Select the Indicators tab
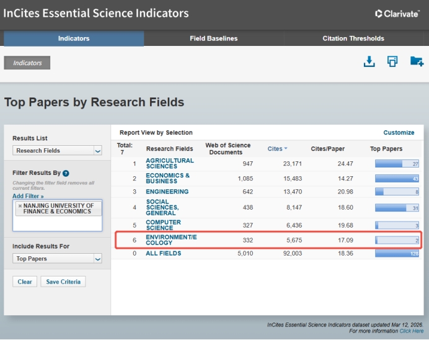429x340 pixels. (74, 38)
